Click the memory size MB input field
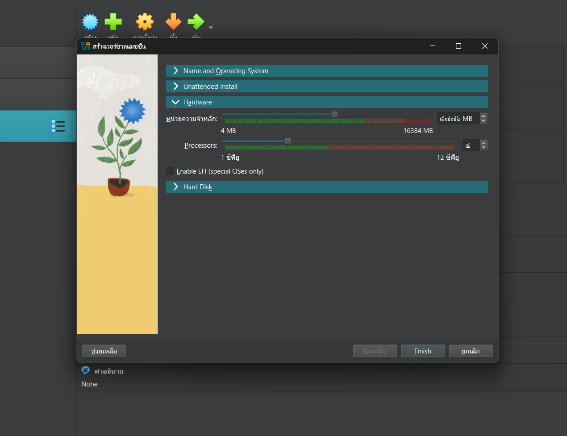The height and width of the screenshot is (436, 567). (457, 119)
